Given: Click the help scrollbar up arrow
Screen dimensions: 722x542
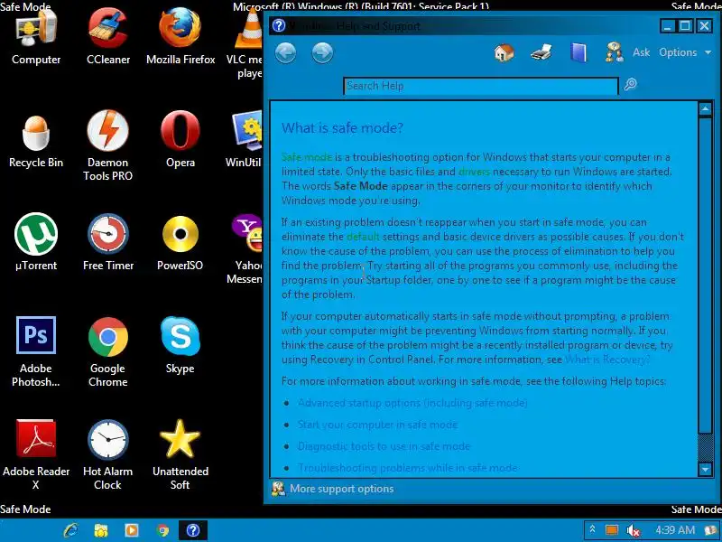Looking at the screenshot, I should pyautogui.click(x=706, y=109).
